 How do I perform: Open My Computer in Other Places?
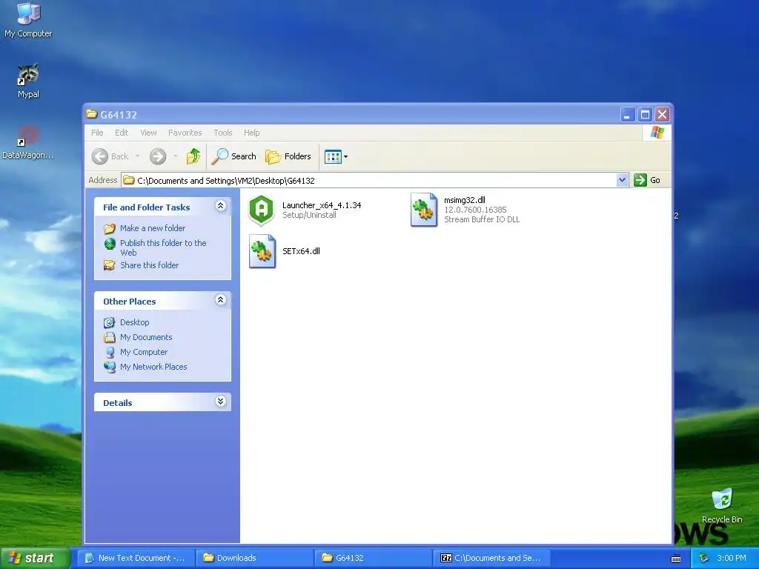(x=144, y=352)
